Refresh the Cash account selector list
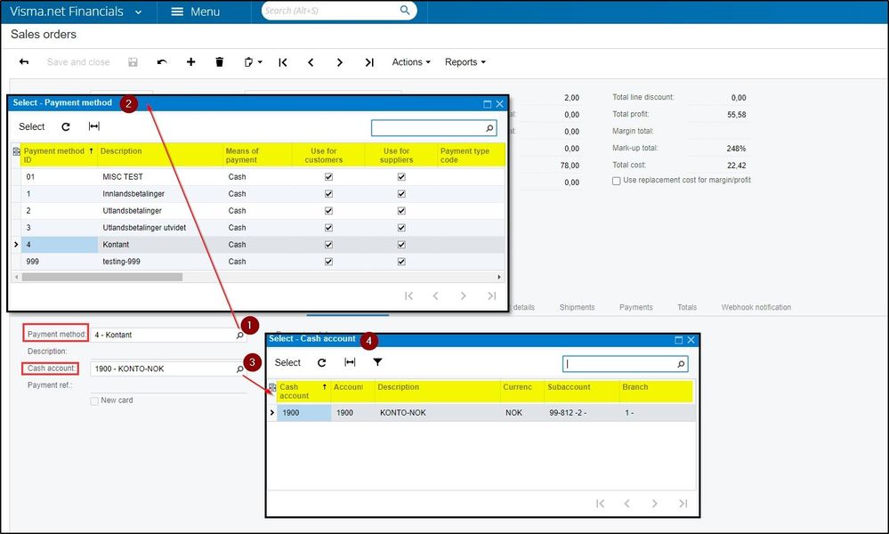The height and width of the screenshot is (534, 889). click(x=321, y=363)
